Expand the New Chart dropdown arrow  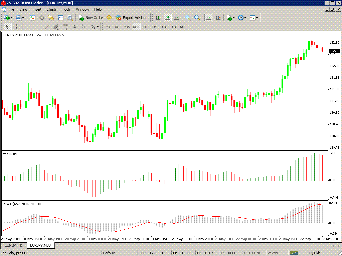(12, 18)
